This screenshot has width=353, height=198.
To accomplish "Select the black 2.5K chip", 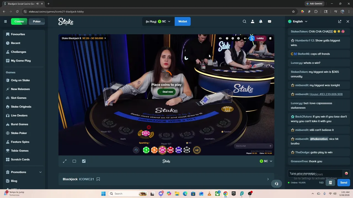I will [187, 150].
